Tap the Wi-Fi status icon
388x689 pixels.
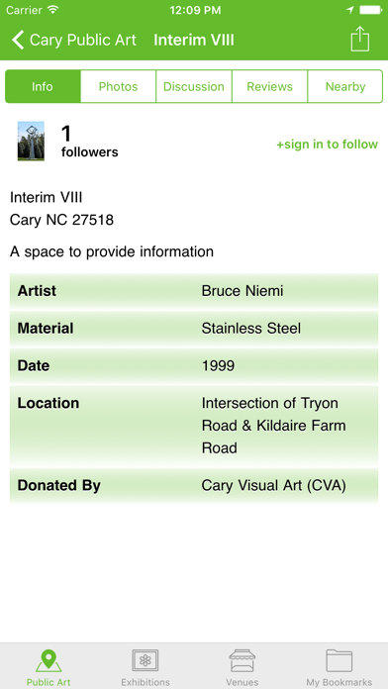[53, 10]
